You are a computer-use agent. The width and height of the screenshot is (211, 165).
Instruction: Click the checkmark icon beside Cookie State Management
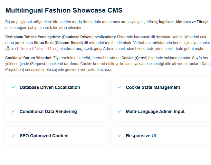(120, 87)
